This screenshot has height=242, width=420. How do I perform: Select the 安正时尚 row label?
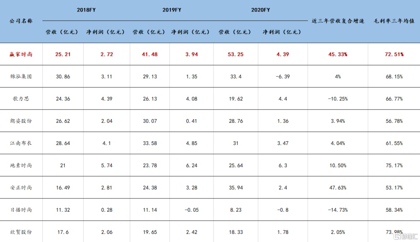coord(21,187)
